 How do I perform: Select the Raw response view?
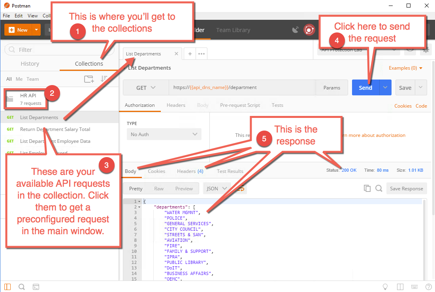click(159, 189)
